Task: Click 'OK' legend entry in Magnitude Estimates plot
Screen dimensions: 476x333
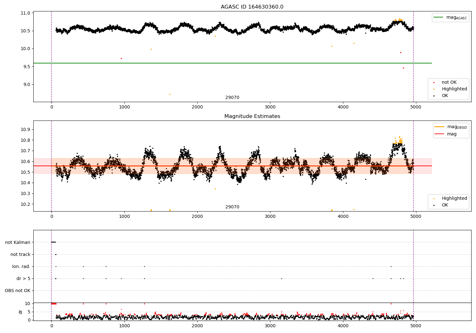Action: point(441,205)
